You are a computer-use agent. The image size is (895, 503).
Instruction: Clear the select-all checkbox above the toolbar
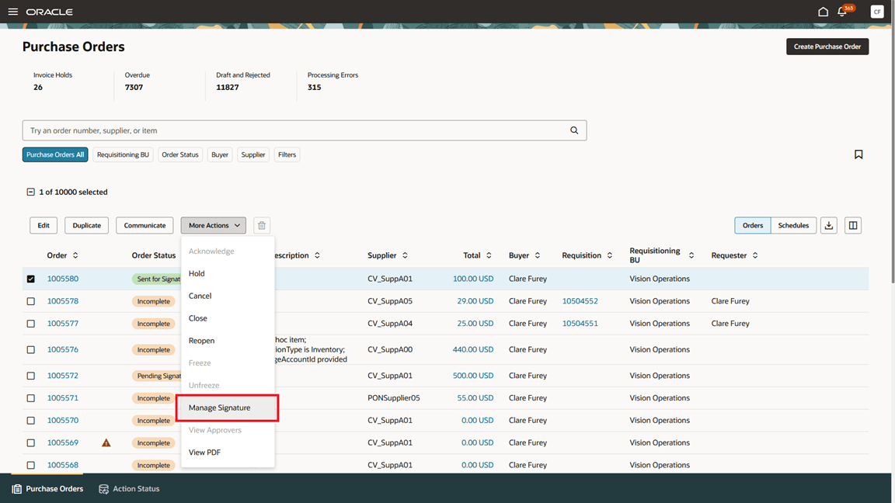coord(30,191)
